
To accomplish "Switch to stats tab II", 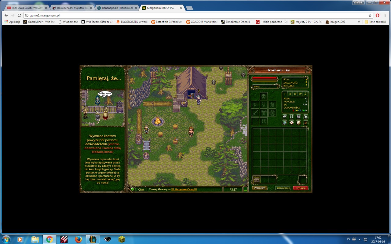I will click(x=290, y=94).
